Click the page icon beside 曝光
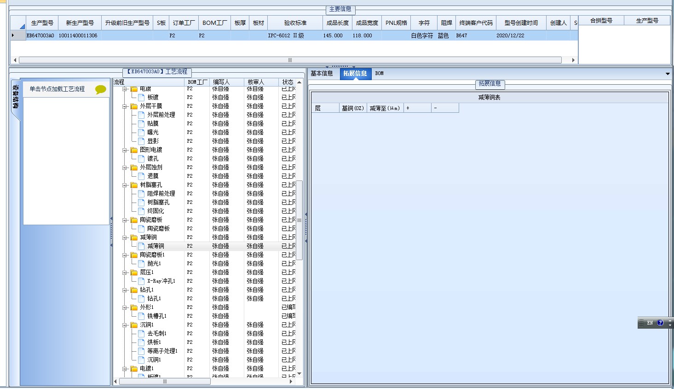The height and width of the screenshot is (389, 674). [141, 133]
